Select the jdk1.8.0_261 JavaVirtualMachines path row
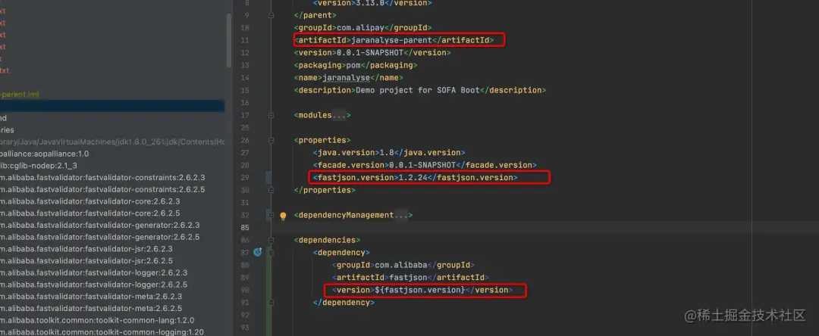Screen dimensions: 819x336 pos(112,142)
